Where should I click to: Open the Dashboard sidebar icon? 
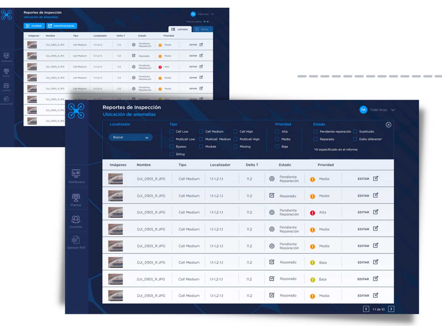(x=76, y=174)
